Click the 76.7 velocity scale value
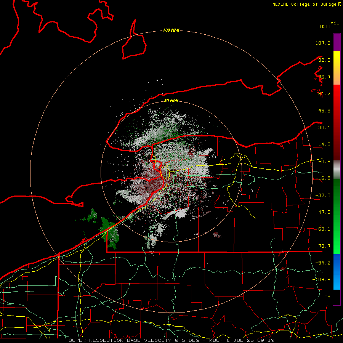Image resolution: width=343 pixels, height=343 pixels. click(324, 77)
